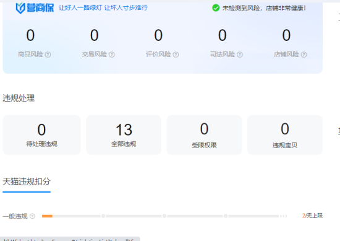Open the 全部违规 card showing 13
The height and width of the screenshot is (241, 340).
pos(124,135)
